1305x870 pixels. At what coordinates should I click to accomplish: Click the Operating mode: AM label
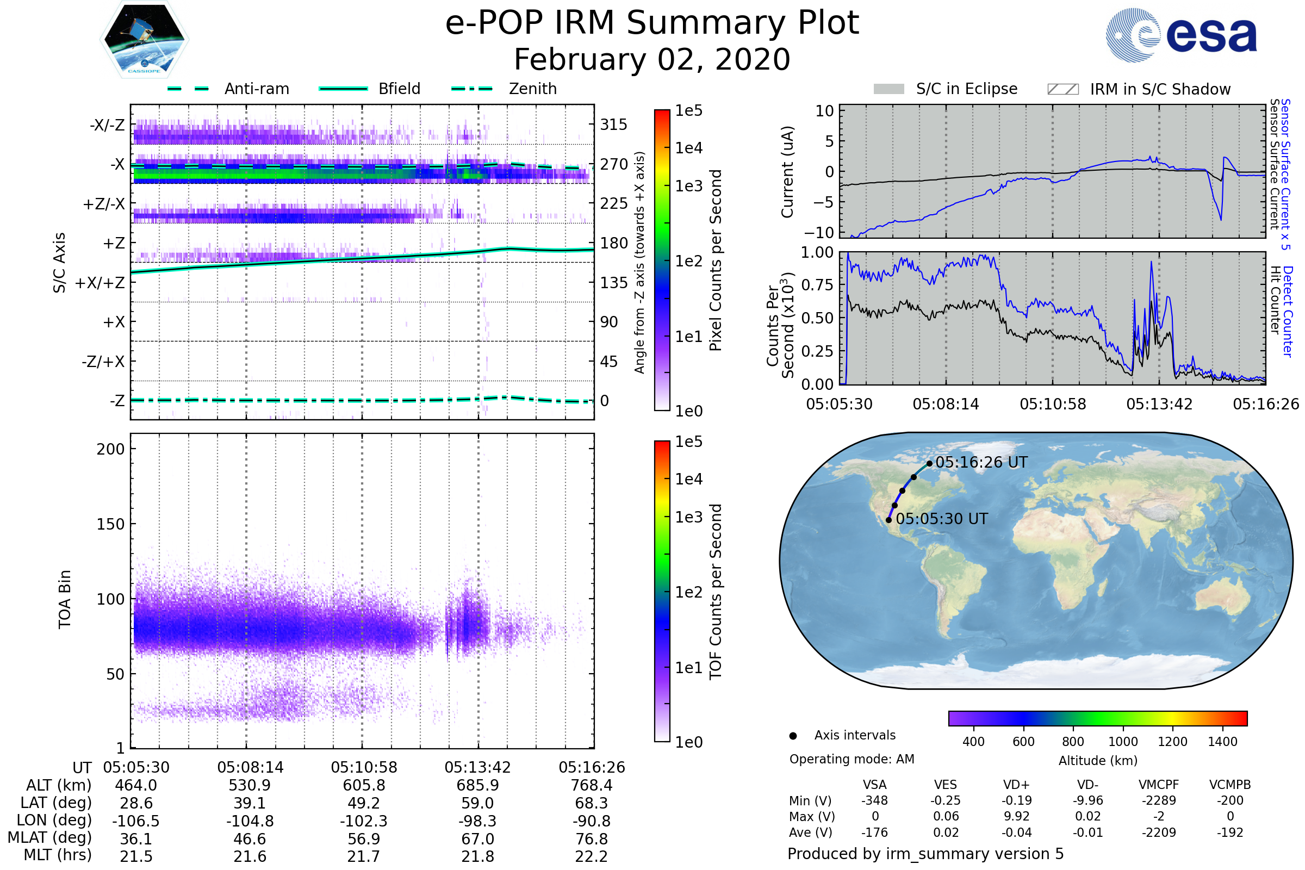coord(852,759)
